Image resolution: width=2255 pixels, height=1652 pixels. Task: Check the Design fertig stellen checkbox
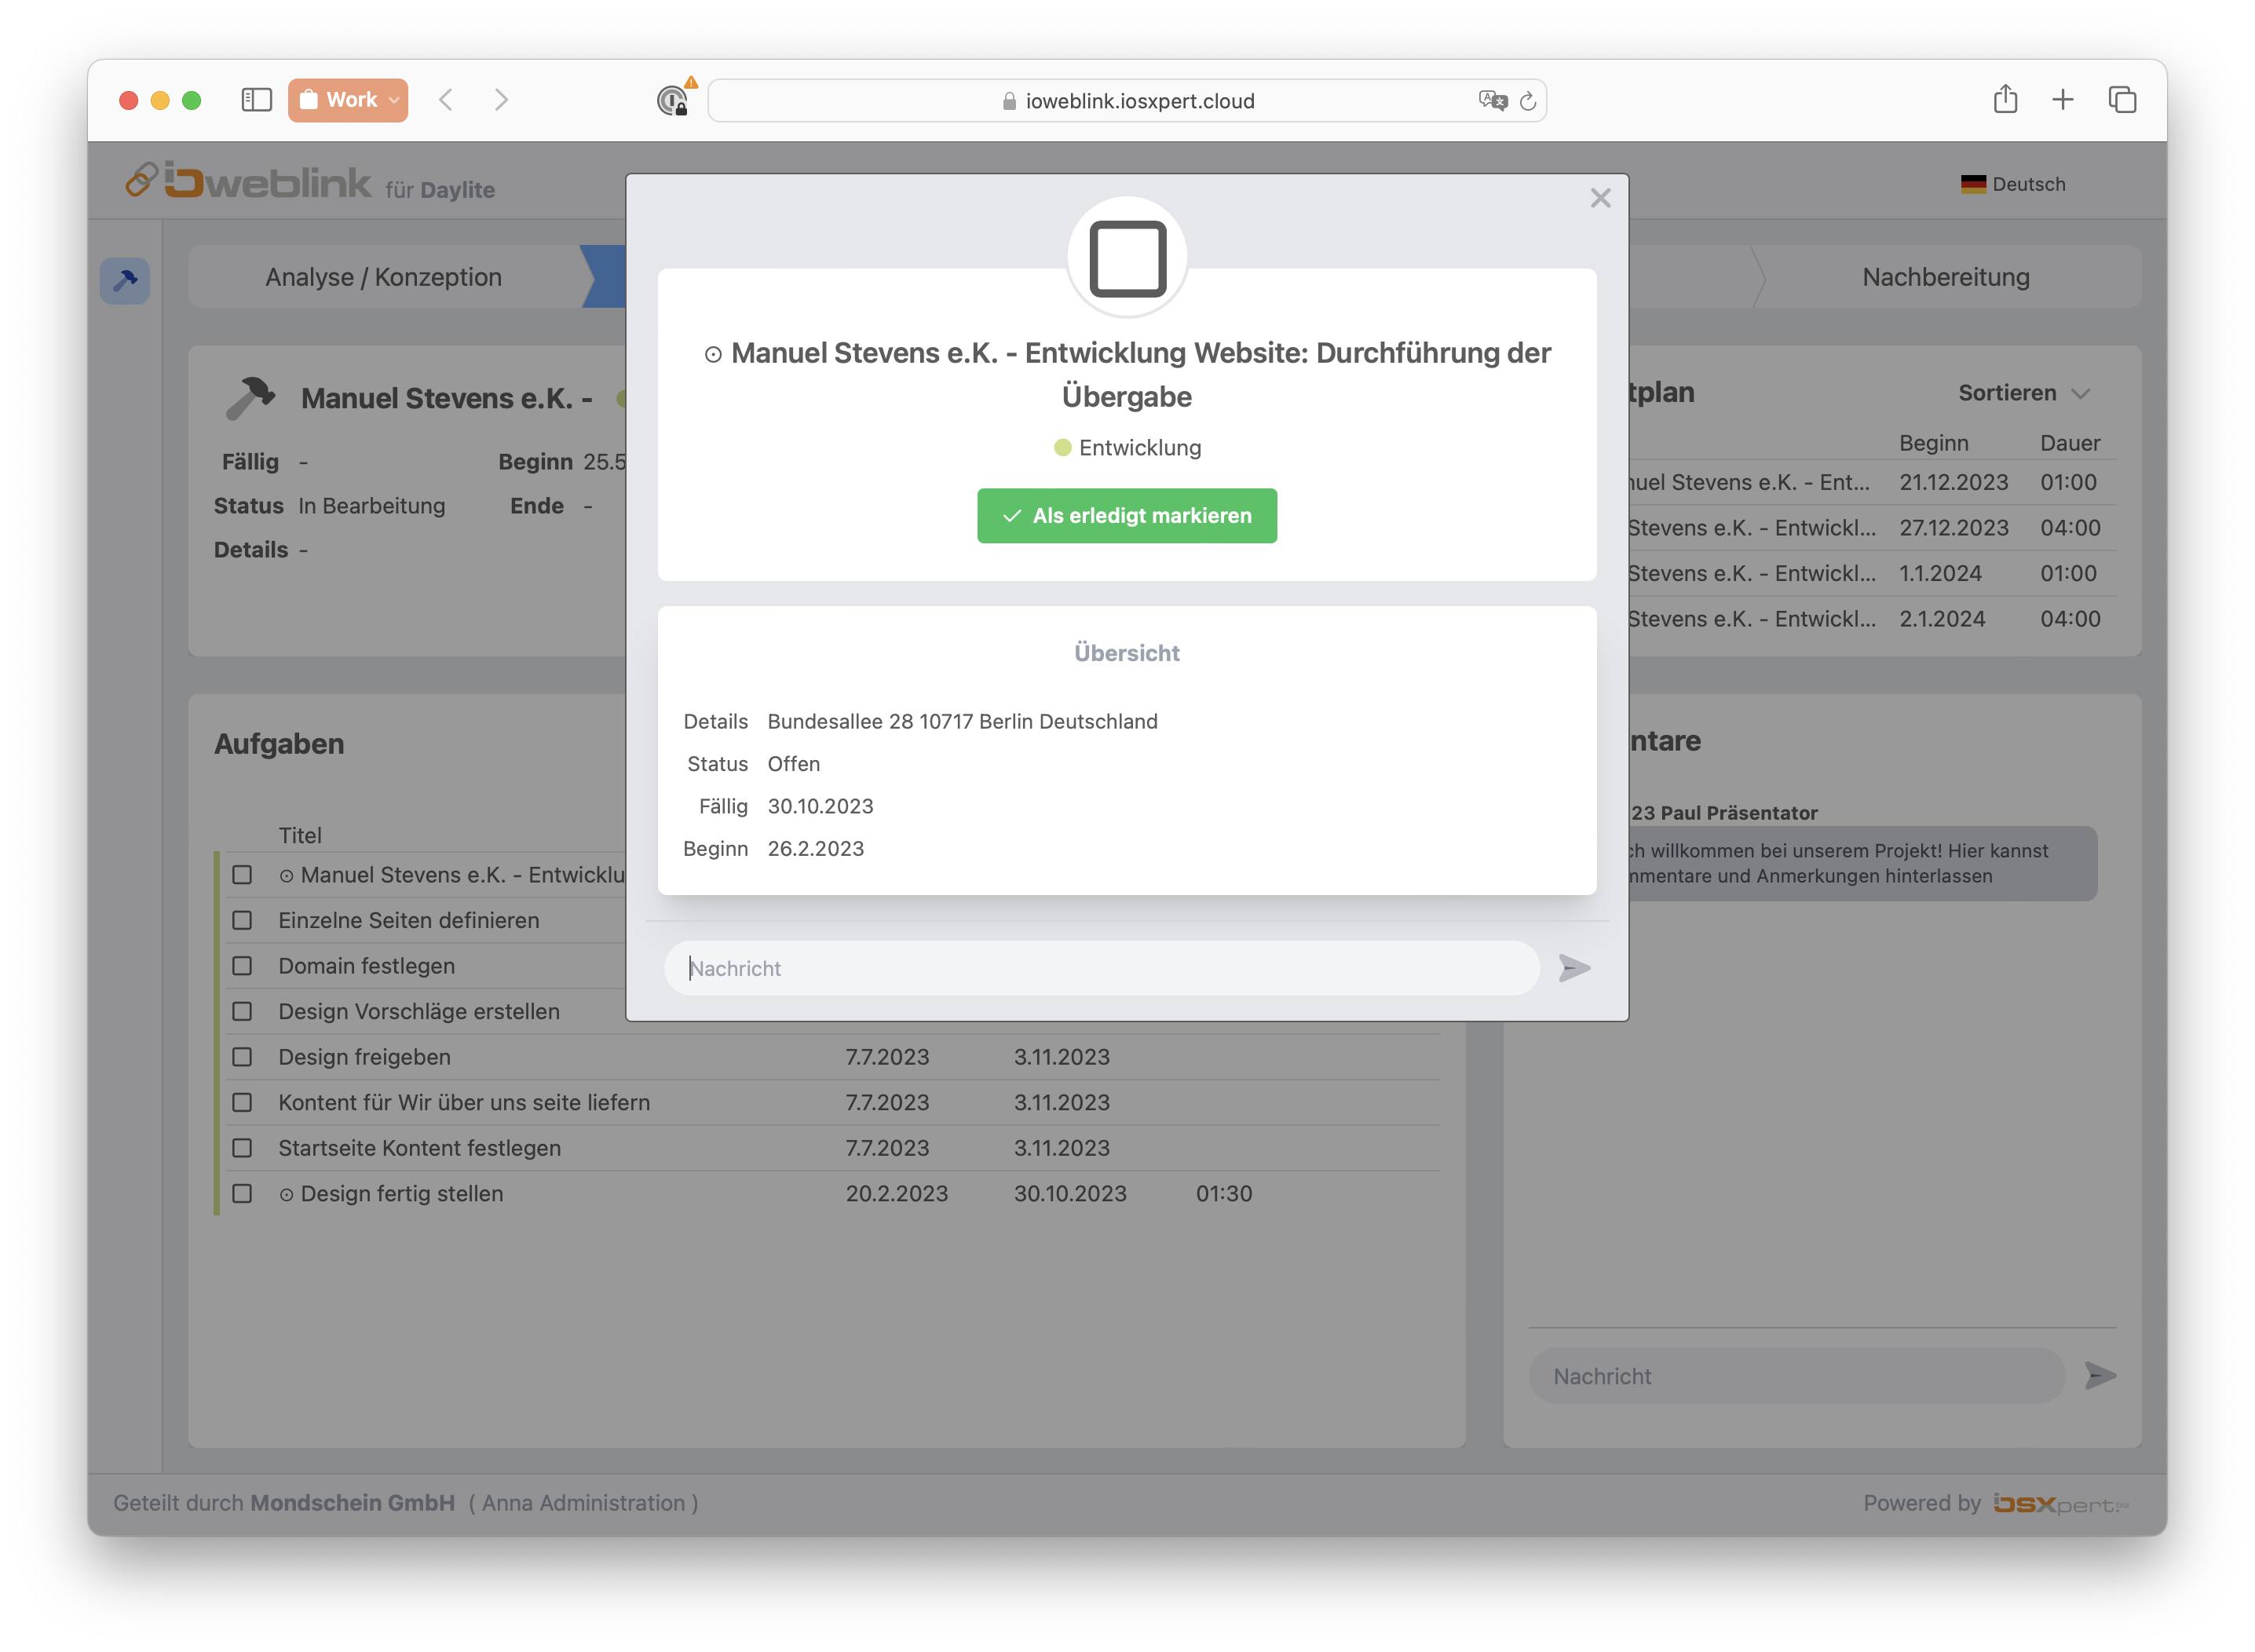click(x=242, y=1193)
